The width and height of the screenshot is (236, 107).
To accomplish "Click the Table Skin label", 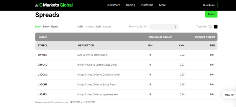I will point(201,27).
